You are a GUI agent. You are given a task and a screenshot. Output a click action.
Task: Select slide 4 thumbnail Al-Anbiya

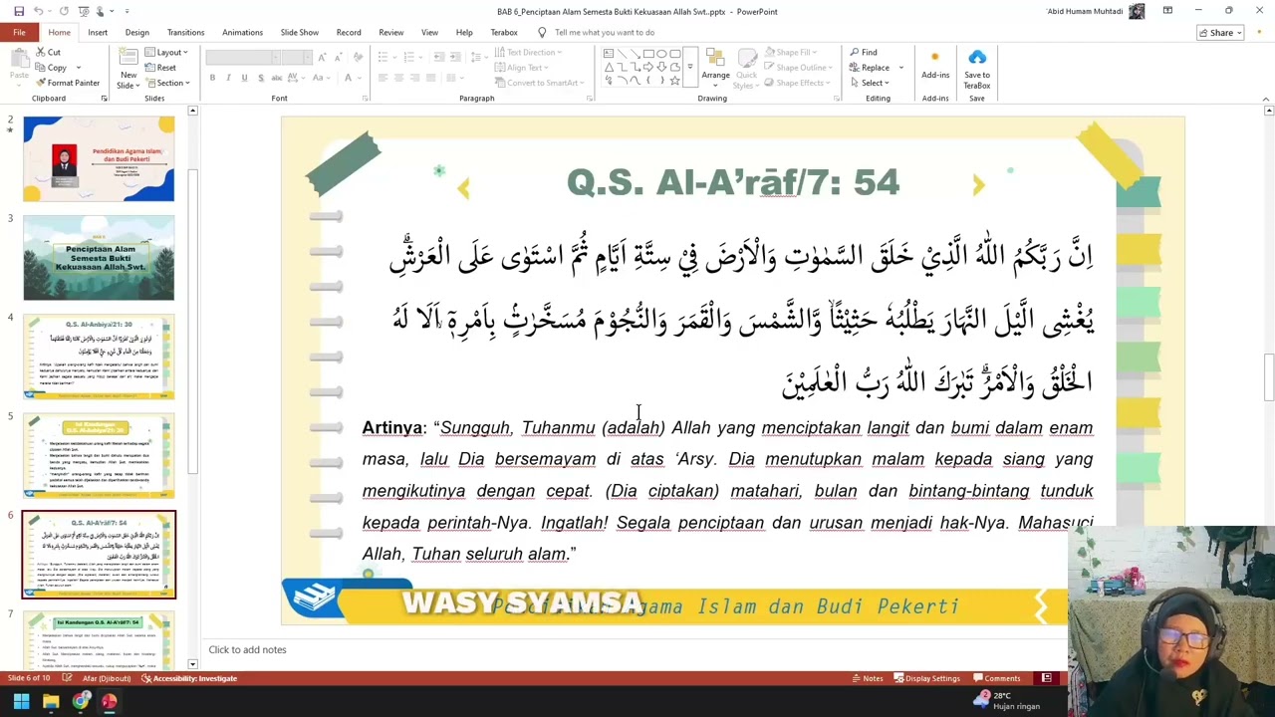[99, 357]
